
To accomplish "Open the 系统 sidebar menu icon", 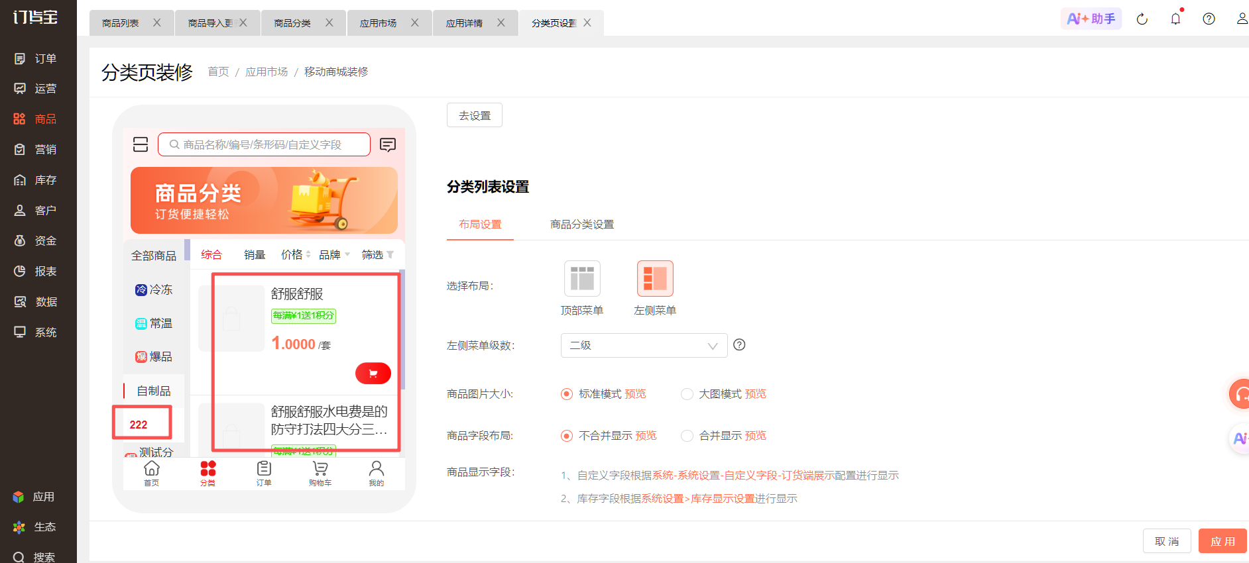I will tap(20, 333).
